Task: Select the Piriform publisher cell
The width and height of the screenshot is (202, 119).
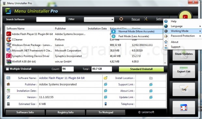Action: pyautogui.click(x=60, y=39)
